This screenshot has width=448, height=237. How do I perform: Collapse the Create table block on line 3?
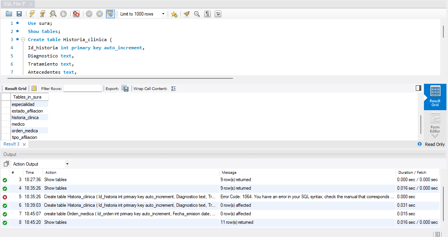pos(23,40)
